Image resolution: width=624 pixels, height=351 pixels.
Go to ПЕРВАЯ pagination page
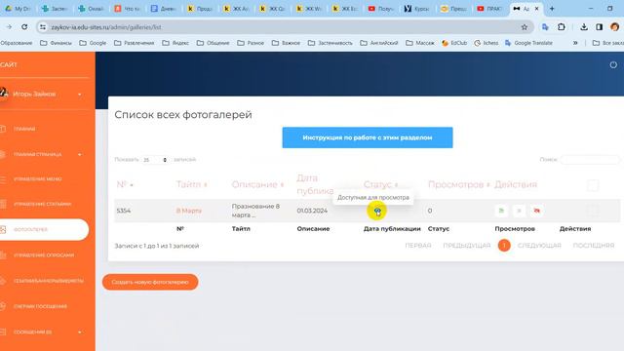418,246
